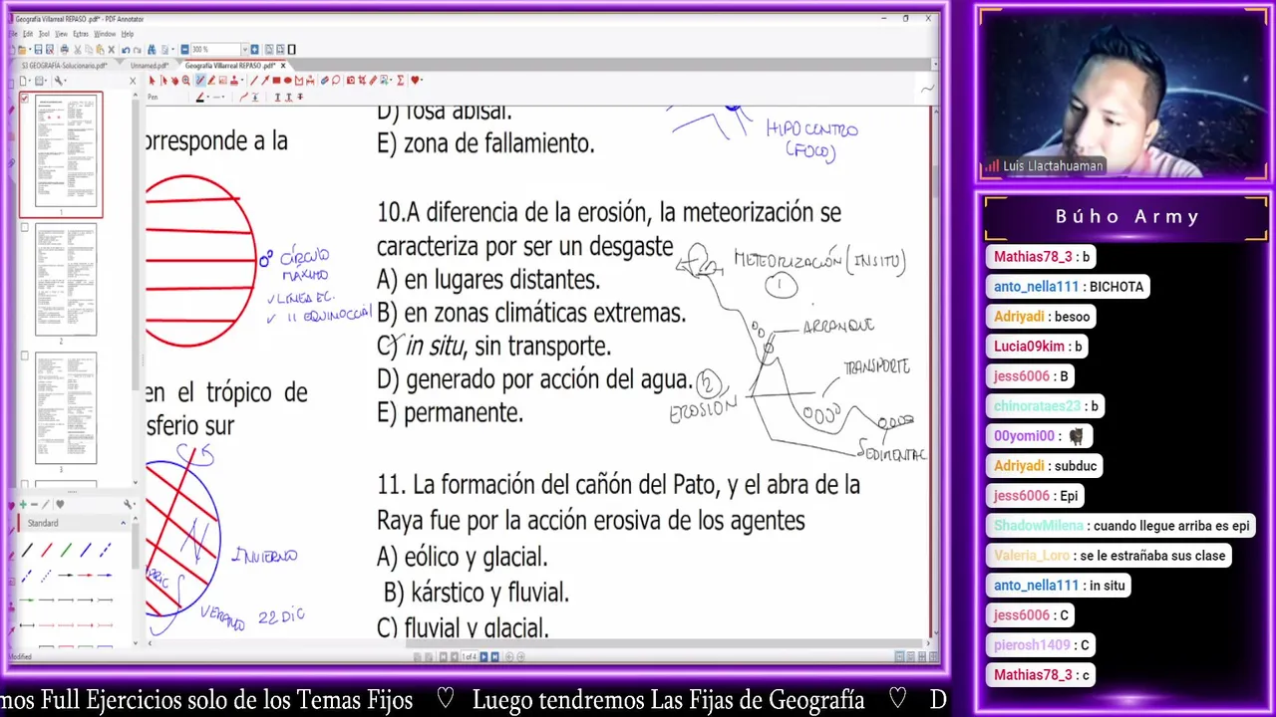Screen dimensions: 1276x717
Task: Select the black line style in toolbox
Action: tap(27, 550)
